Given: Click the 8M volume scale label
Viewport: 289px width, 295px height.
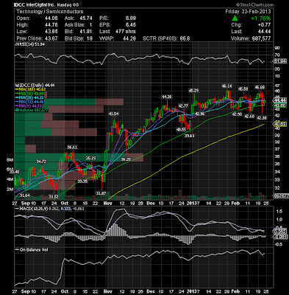Looking at the screenshot, I should tap(10, 160).
